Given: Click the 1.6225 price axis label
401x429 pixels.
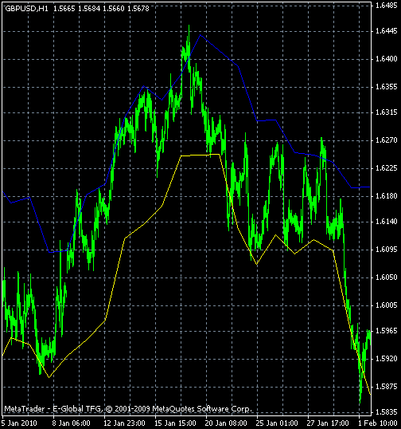Looking at the screenshot, I should pos(386,168).
